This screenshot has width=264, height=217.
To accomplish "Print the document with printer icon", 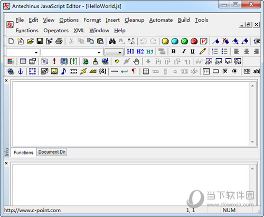I will [x=59, y=41].
